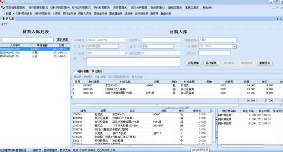Screen dimensions: 283x152
Task: Click 退货单 toolbar item
Action: (129, 13)
